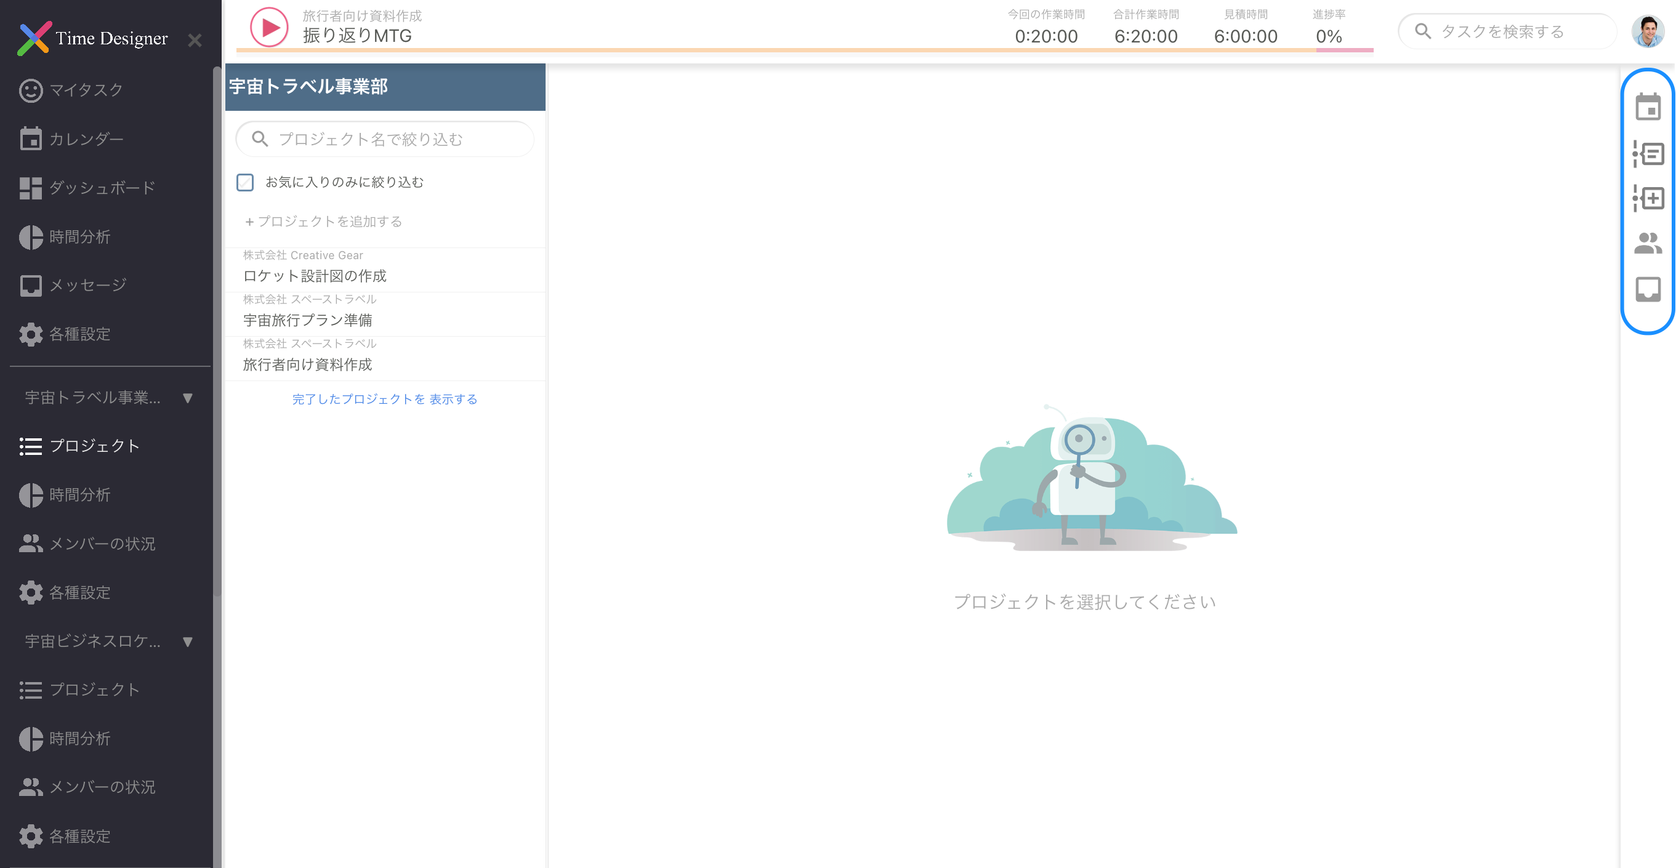This screenshot has height=868, width=1676.
Task: Open マイタスク in sidebar
Action: coord(86,90)
